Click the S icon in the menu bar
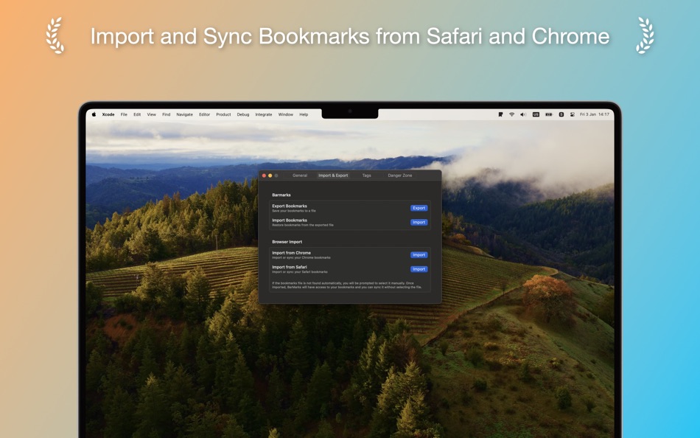The width and height of the screenshot is (700, 438). (561, 114)
